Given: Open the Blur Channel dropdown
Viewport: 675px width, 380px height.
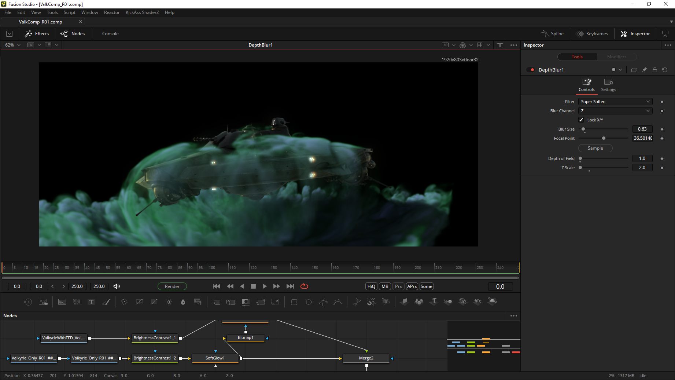Looking at the screenshot, I should pyautogui.click(x=615, y=111).
